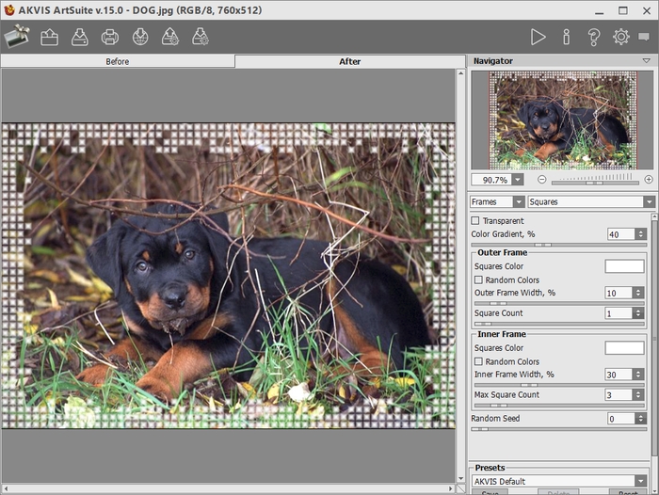The height and width of the screenshot is (495, 659).
Task: Open Preferences with the gear icon
Action: pyautogui.click(x=620, y=37)
